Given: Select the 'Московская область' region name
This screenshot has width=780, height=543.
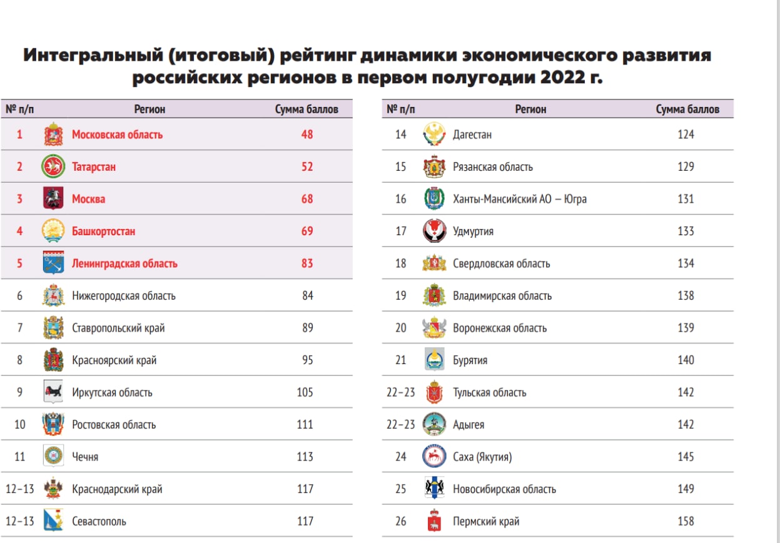Looking at the screenshot, I should pyautogui.click(x=117, y=134).
